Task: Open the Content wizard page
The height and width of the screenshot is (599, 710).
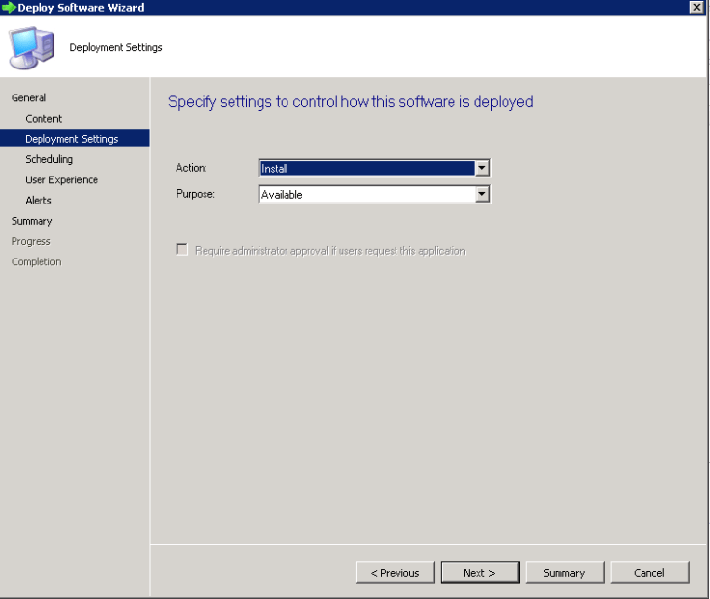Action: (x=43, y=119)
